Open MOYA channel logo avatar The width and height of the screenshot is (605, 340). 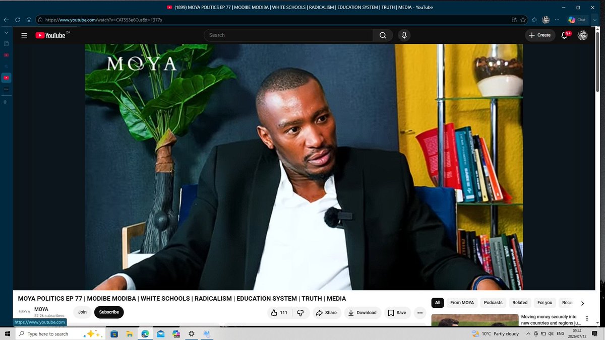click(x=24, y=312)
